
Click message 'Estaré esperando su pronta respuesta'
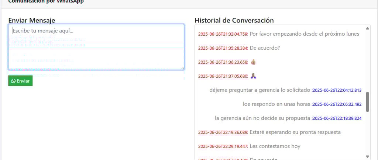click(295, 132)
